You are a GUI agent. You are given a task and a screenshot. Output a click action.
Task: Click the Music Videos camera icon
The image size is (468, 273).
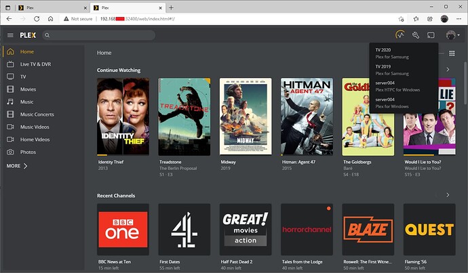pyautogui.click(x=10, y=127)
